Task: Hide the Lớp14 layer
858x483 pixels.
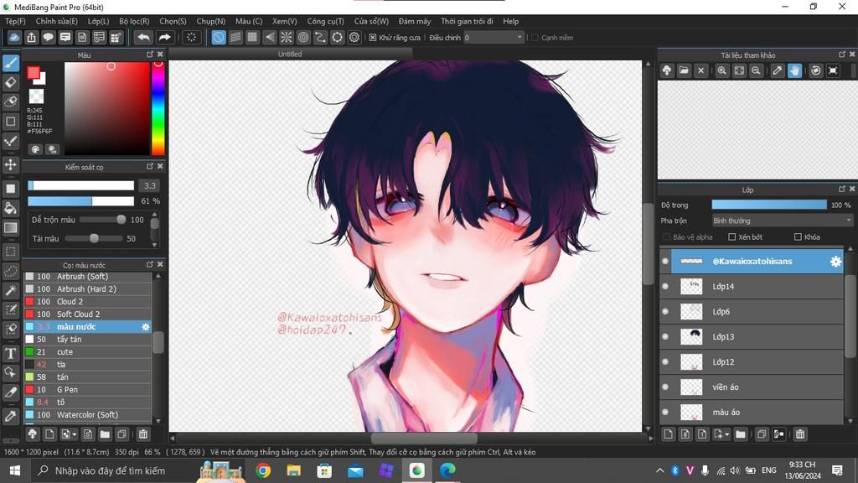Action: tap(665, 287)
